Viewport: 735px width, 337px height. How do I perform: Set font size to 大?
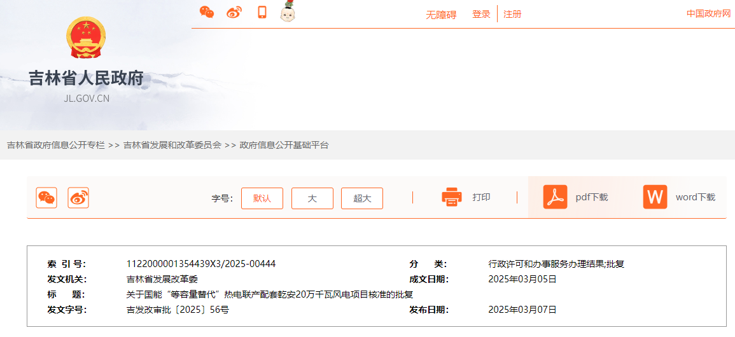312,198
